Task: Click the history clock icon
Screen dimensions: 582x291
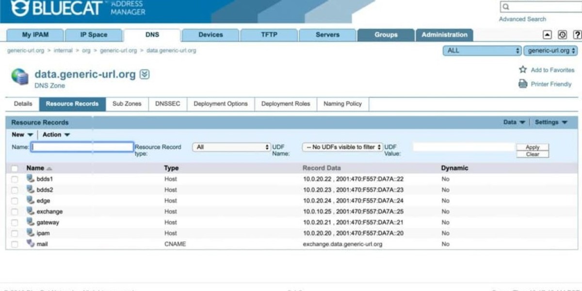Action: [x=562, y=35]
